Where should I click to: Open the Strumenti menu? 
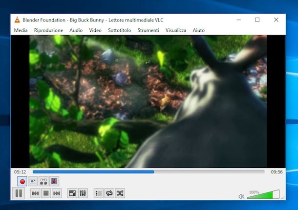(x=148, y=30)
